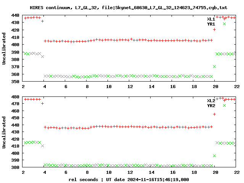The image size is (244, 183).
Task: Click the 450 y-axis tick label
Action: click(15, 118)
